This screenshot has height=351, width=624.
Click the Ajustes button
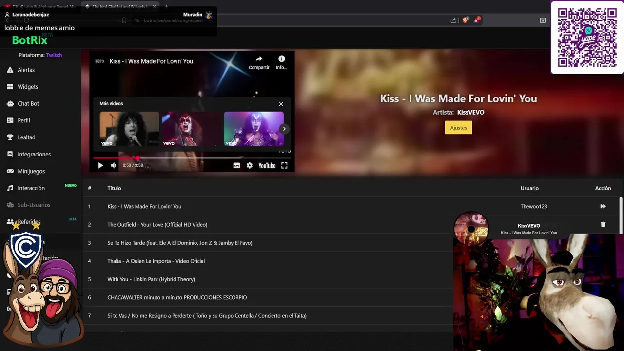click(x=458, y=128)
